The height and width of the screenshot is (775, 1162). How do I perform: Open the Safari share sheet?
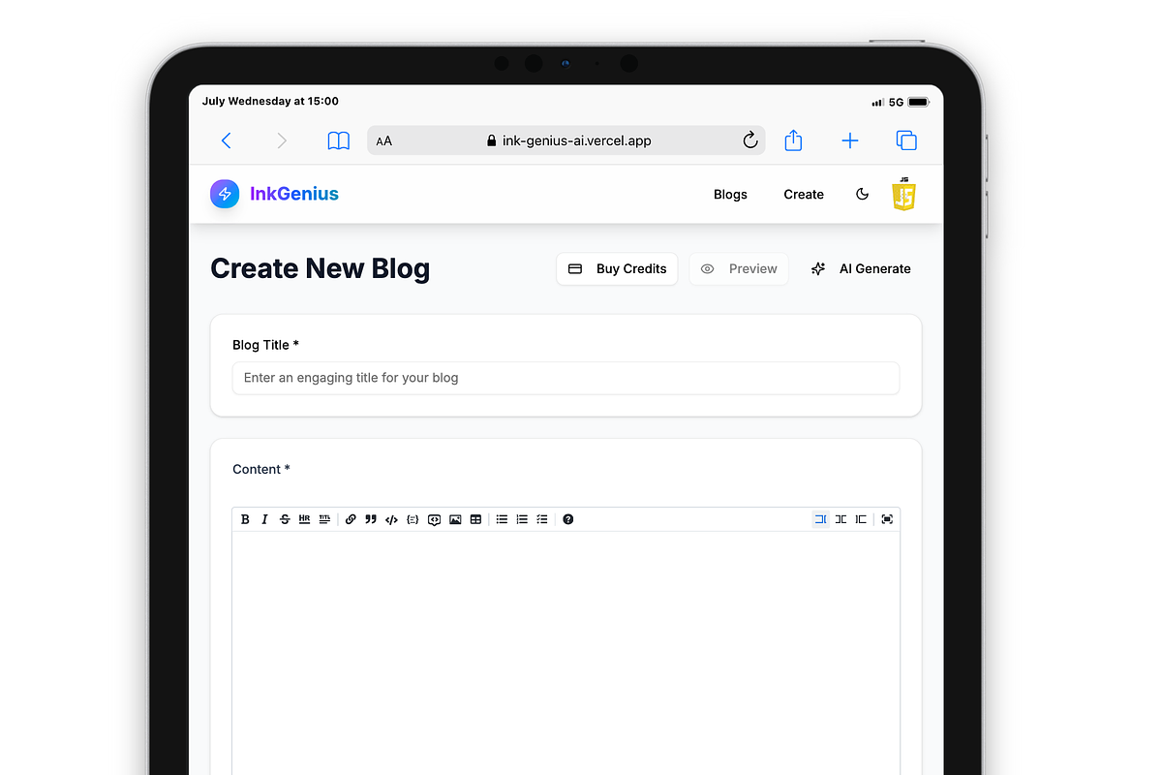[793, 139]
